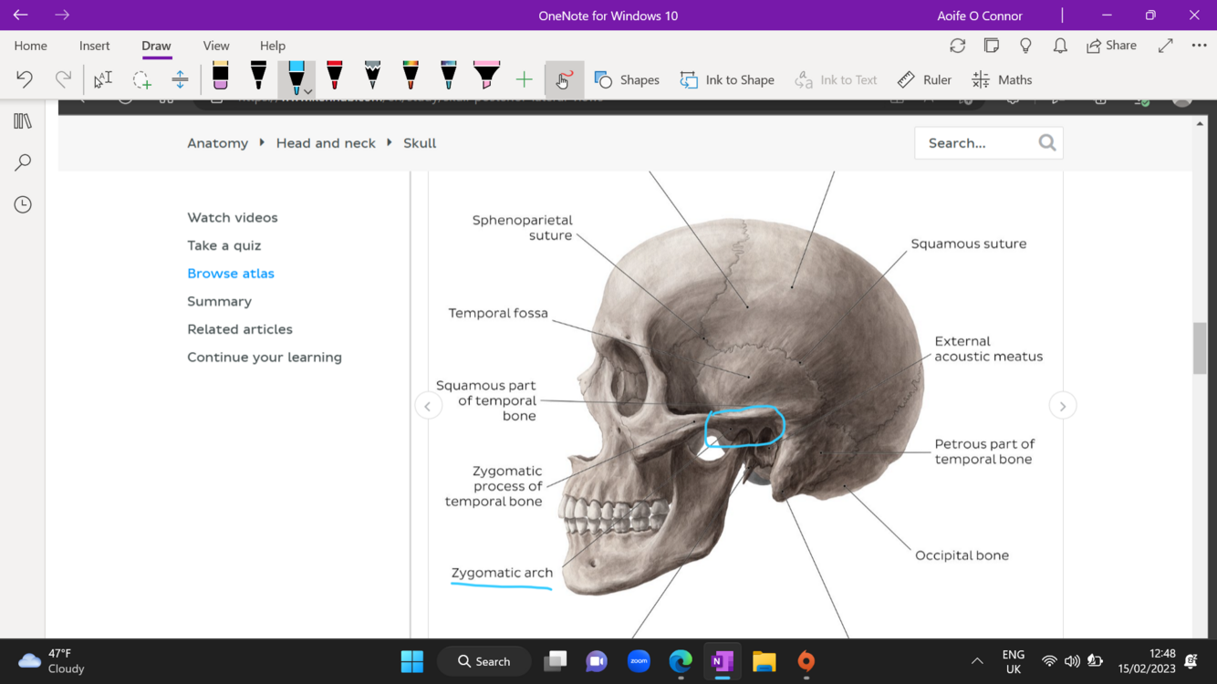This screenshot has height=684, width=1217.
Task: Click the Summary link
Action: coord(220,302)
